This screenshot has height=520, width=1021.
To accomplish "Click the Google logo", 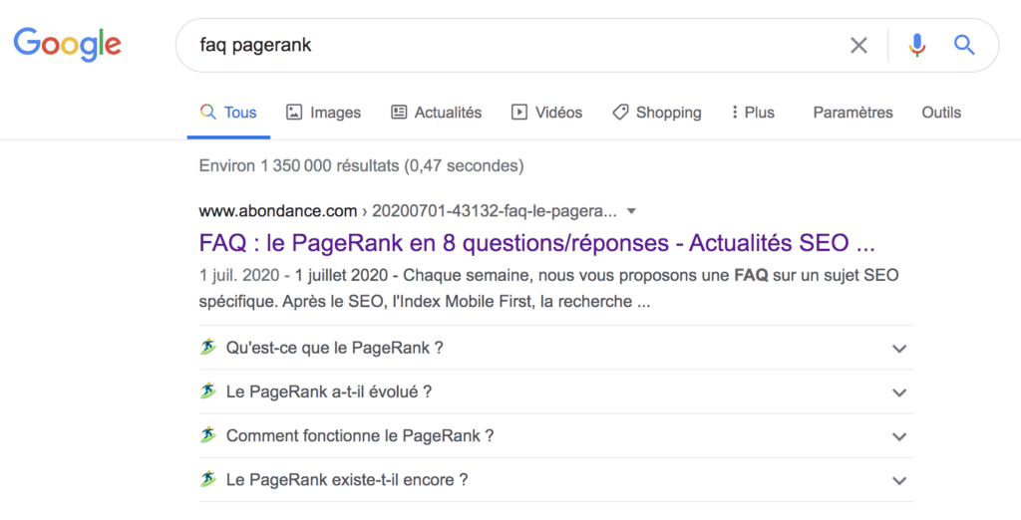I will (x=67, y=44).
